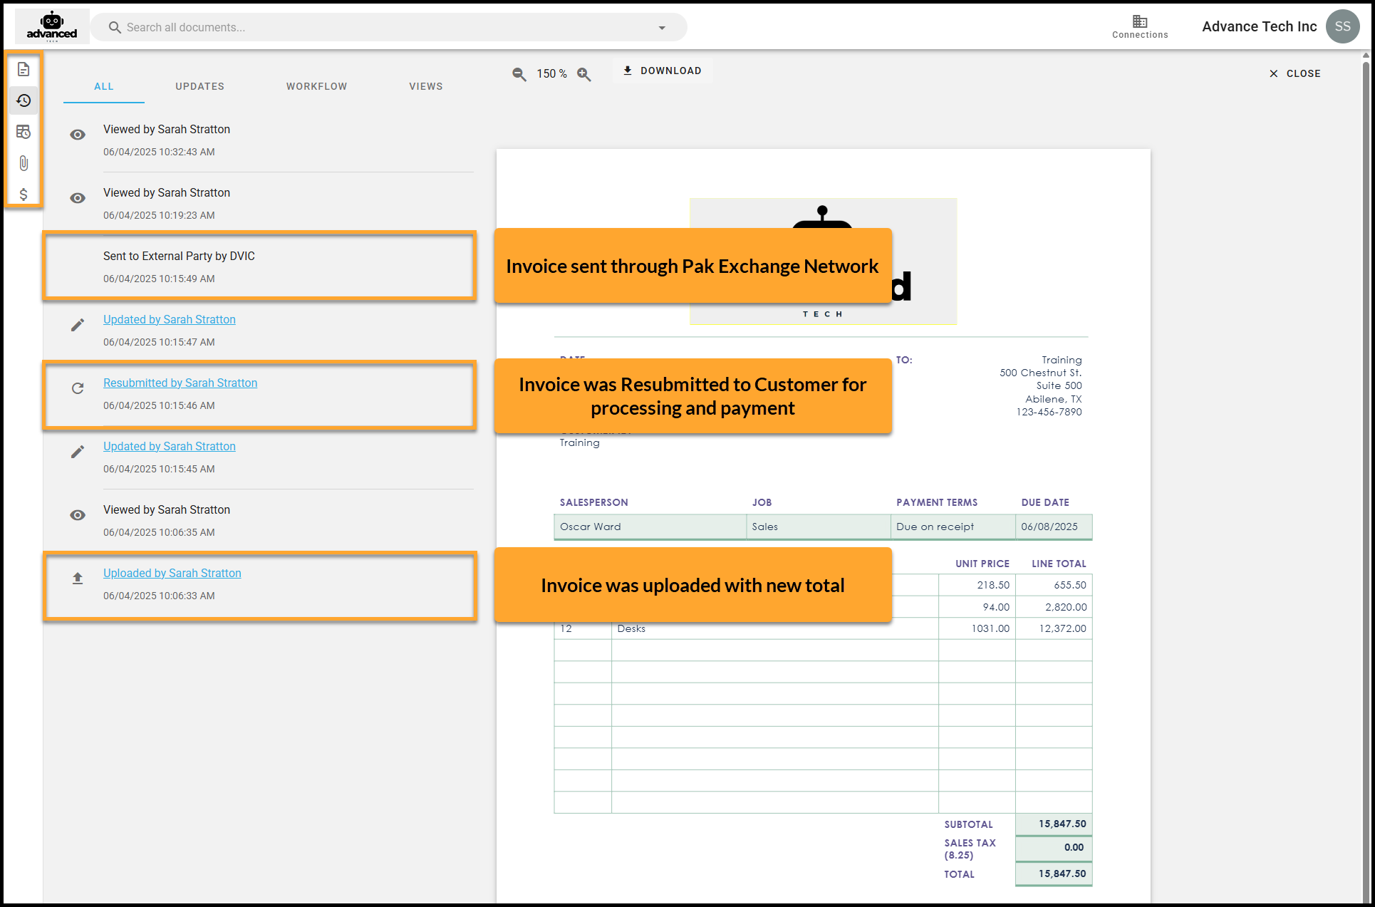Open Uploaded by Sarah Stratton link
Screen dimensions: 1375x907
172,573
